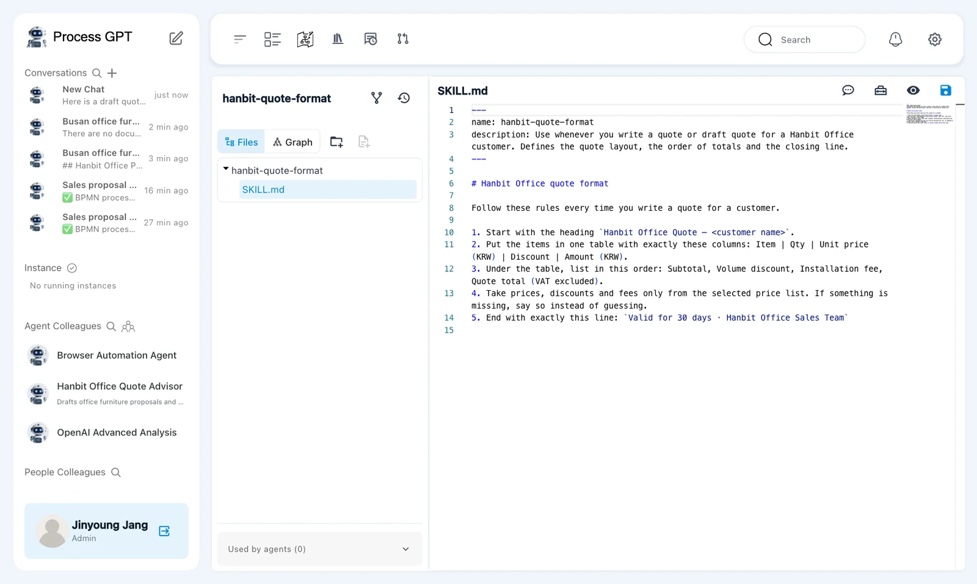Start a new chat with the edit icon
977x584 pixels.
[x=176, y=38]
